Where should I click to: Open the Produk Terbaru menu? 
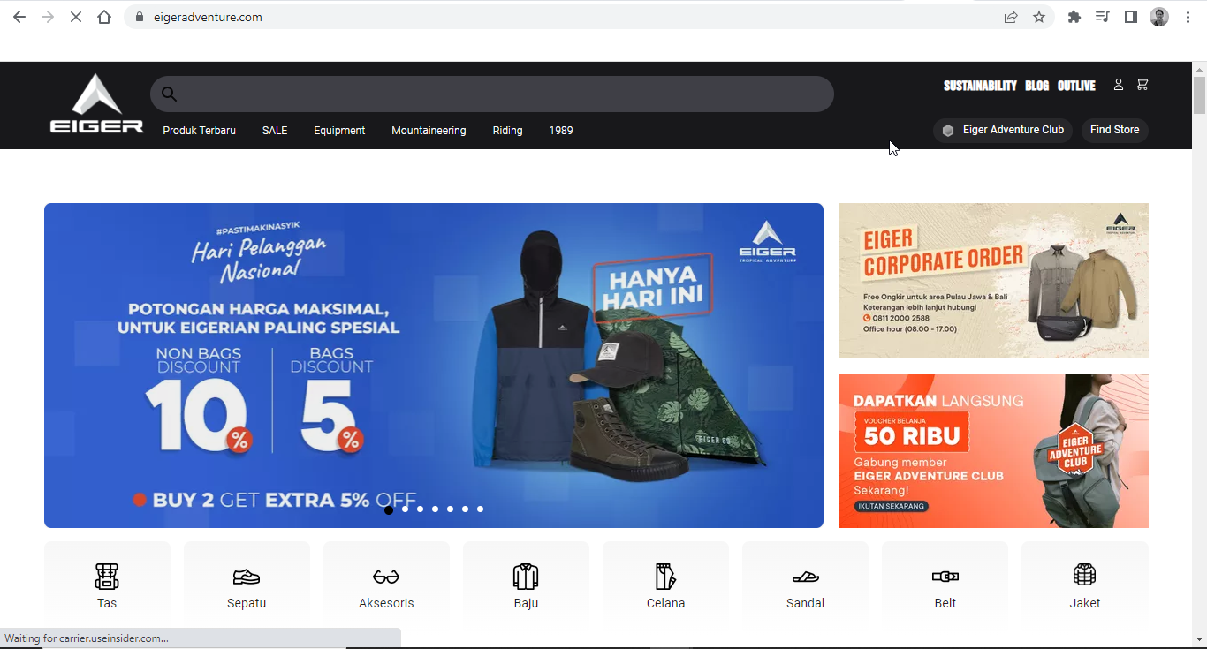tap(199, 131)
